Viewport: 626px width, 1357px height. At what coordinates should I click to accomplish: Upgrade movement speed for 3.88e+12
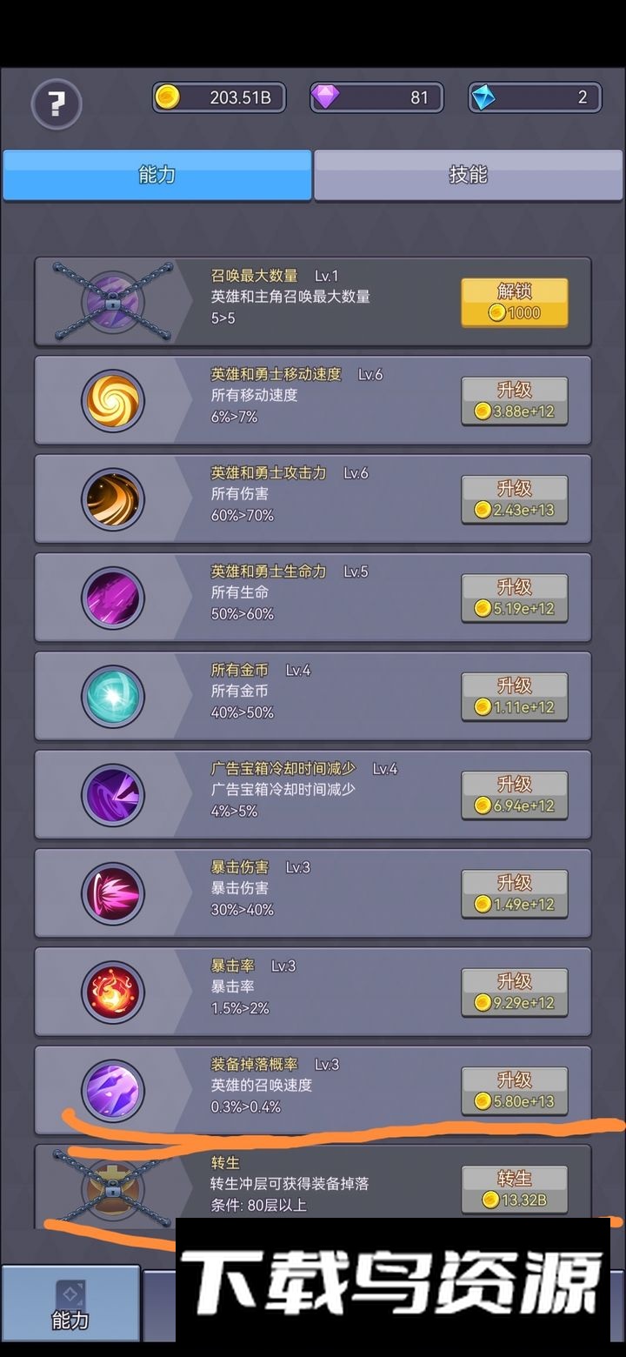point(515,401)
